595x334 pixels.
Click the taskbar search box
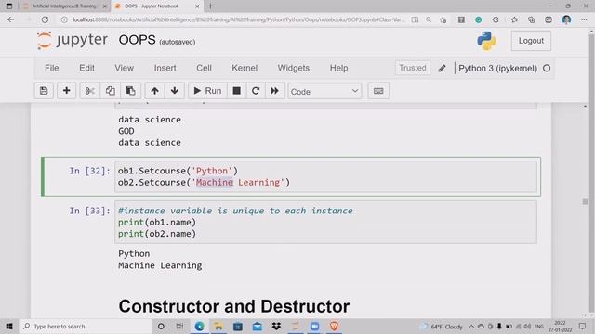86,326
